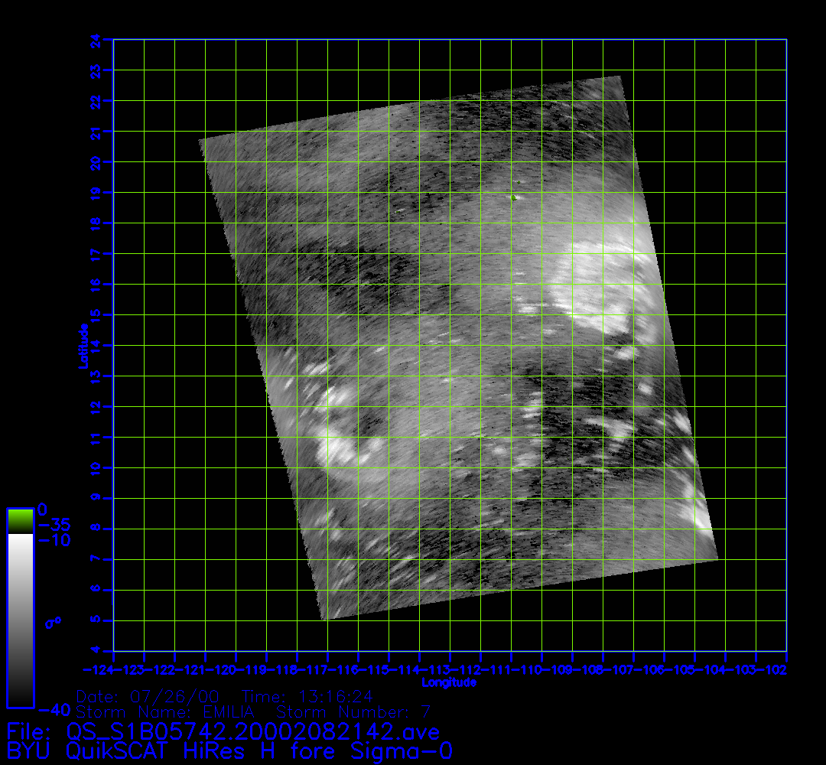Click the -10 label beside the color bar

(x=55, y=540)
